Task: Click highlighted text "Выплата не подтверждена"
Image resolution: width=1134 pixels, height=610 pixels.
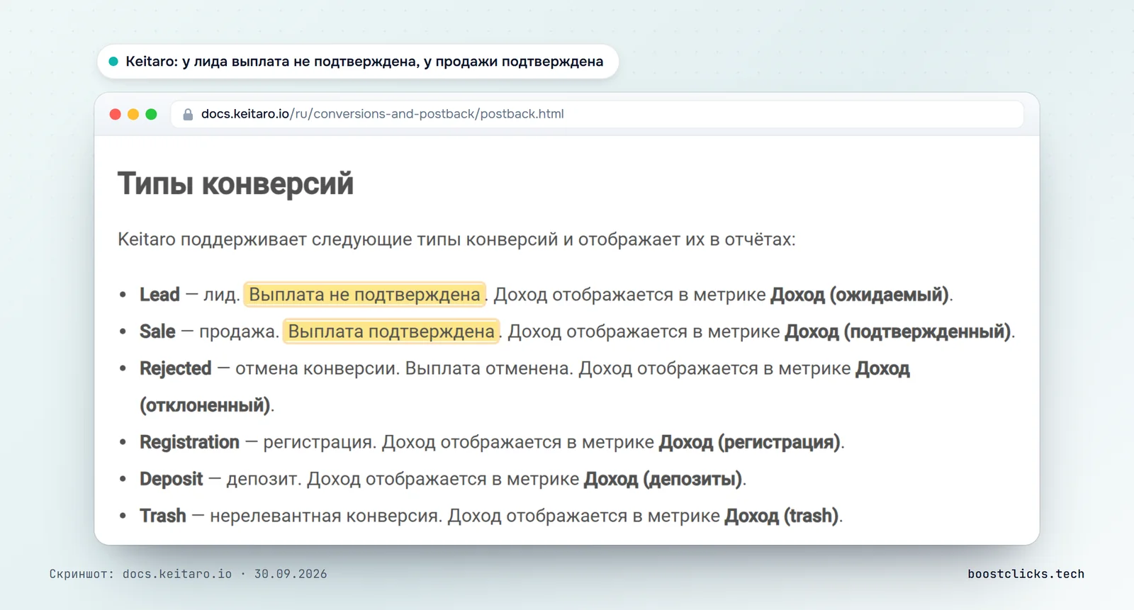Action: tap(364, 295)
